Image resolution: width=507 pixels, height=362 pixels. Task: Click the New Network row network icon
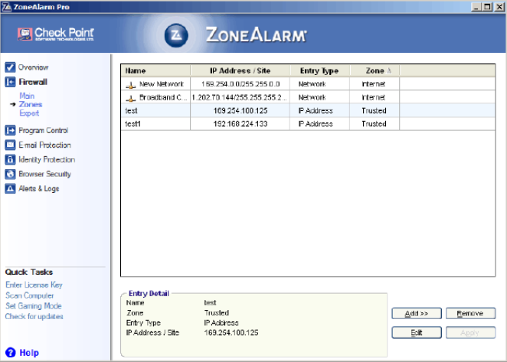[x=131, y=85]
